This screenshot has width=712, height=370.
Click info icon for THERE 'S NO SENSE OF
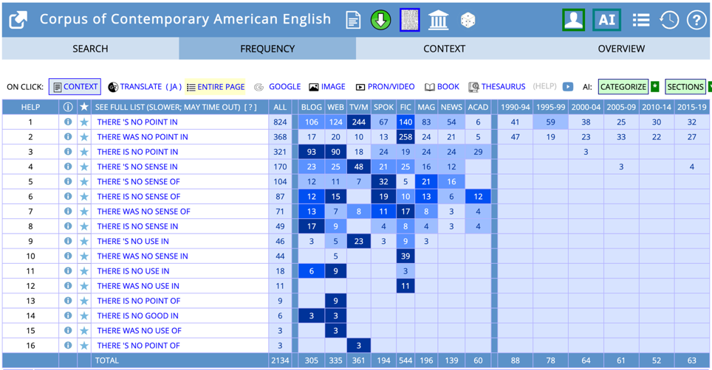68,181
